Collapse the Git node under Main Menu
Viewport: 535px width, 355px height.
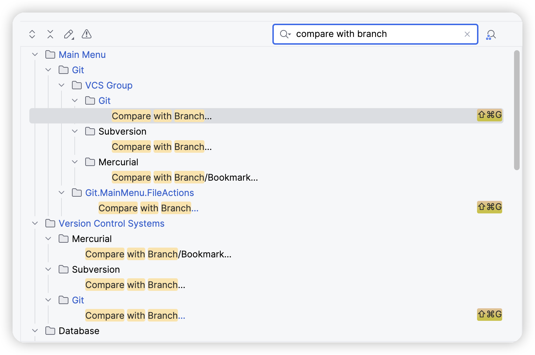pyautogui.click(x=48, y=70)
